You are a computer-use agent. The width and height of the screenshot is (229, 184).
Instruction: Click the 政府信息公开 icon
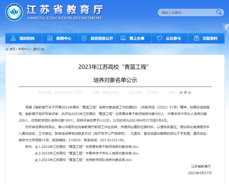pos(84,38)
